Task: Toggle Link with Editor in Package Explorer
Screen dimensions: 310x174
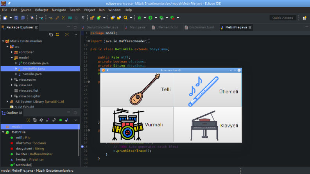Action: [x=57, y=35]
